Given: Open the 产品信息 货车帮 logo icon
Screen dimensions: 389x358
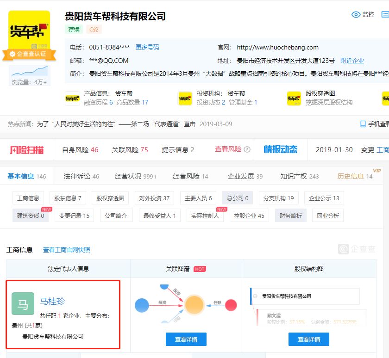Looking at the screenshot, I should pyautogui.click(x=71, y=98).
